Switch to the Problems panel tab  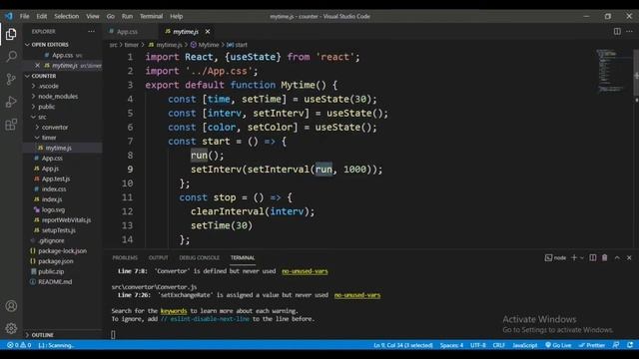[125, 257]
